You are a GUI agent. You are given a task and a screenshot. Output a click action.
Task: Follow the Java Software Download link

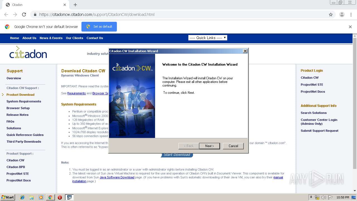[x=117, y=177]
